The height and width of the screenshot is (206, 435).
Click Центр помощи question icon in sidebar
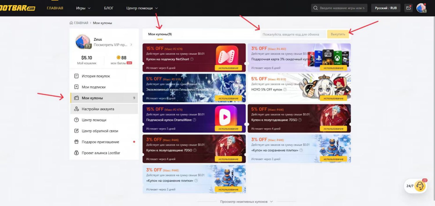click(77, 120)
